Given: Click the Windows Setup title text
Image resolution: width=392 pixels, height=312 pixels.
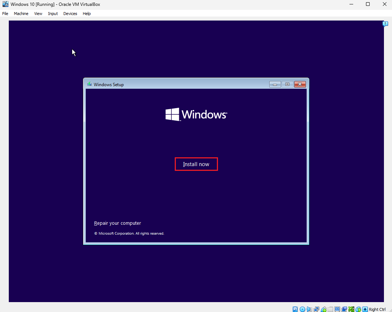Looking at the screenshot, I should [x=109, y=85].
